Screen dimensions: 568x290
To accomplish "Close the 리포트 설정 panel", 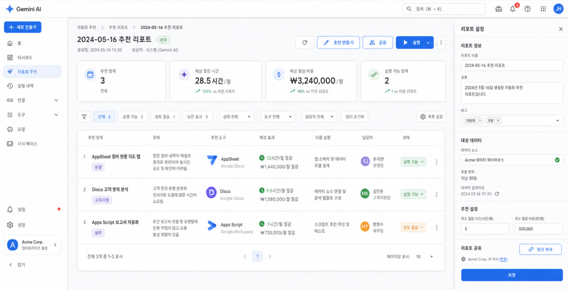I will coord(560,29).
